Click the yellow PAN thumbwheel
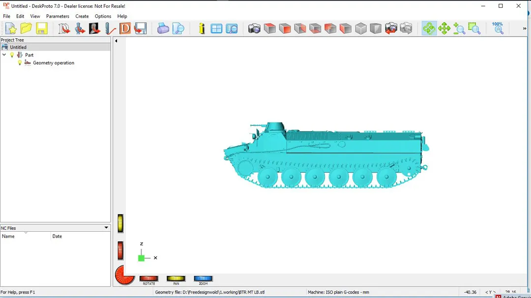Viewport: 531px width, 298px height. pyautogui.click(x=176, y=278)
